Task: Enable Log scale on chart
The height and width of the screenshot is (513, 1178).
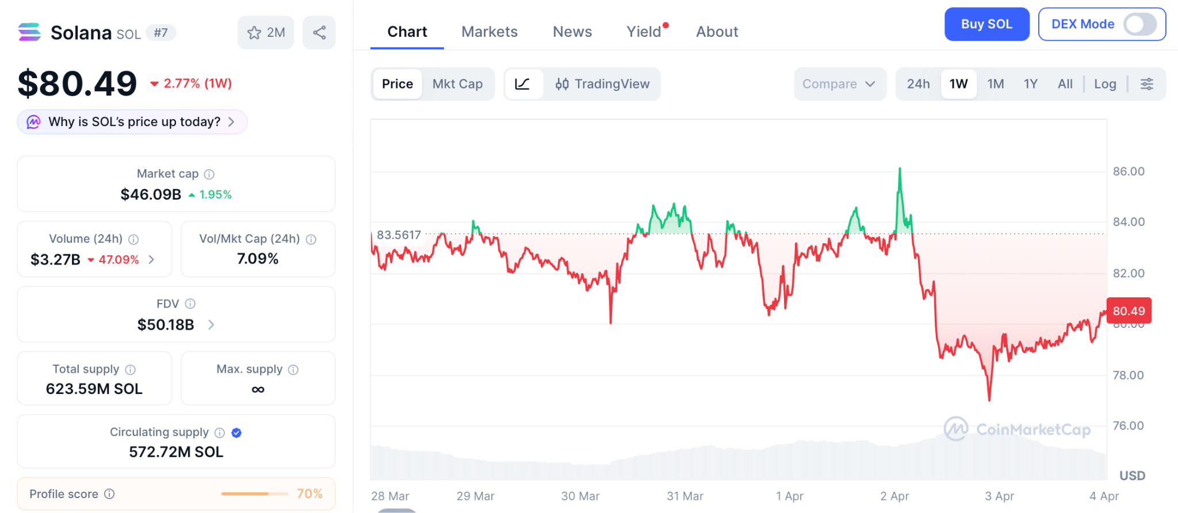Action: tap(1105, 84)
